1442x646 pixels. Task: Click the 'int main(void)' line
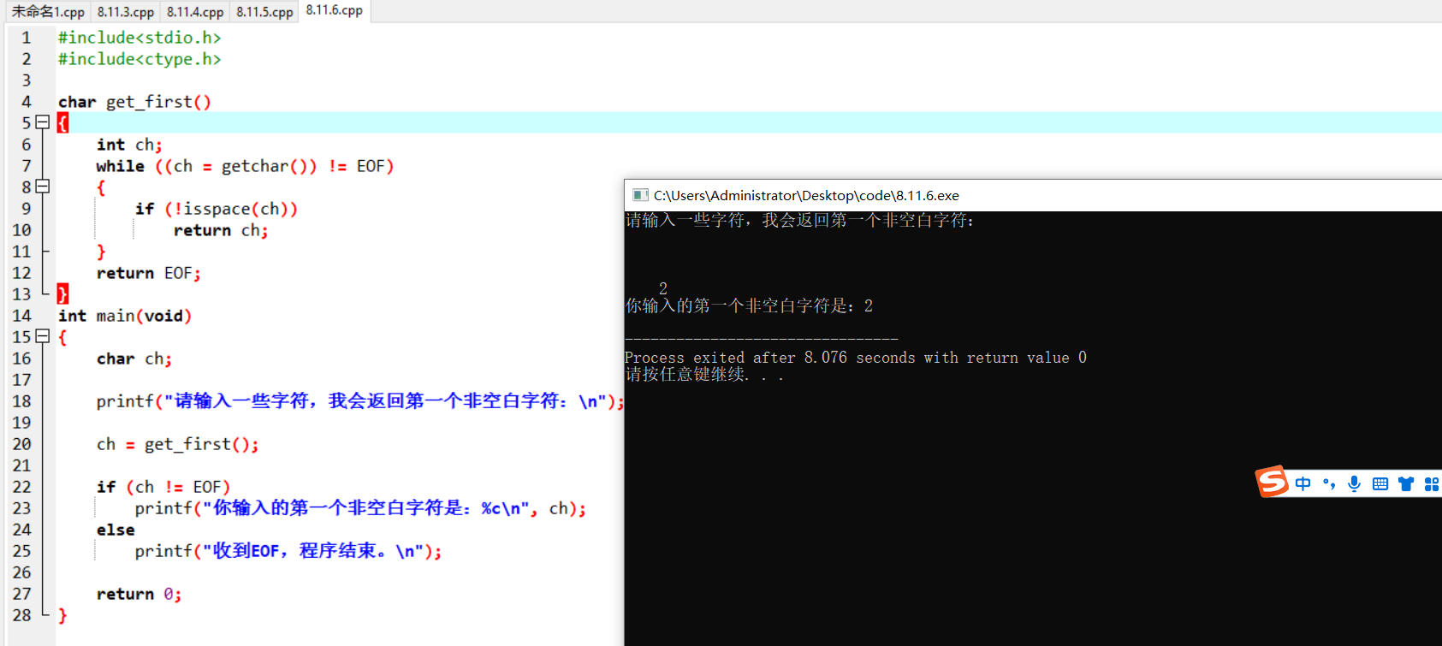pyautogui.click(x=125, y=316)
